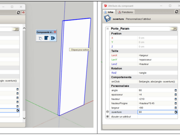The width and height of the screenshot is (180, 135).
Task: Remove the ouverture attribute with minus icon
Action: coord(108,112)
